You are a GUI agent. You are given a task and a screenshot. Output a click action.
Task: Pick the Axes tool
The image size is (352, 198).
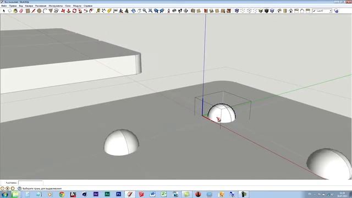point(121,11)
